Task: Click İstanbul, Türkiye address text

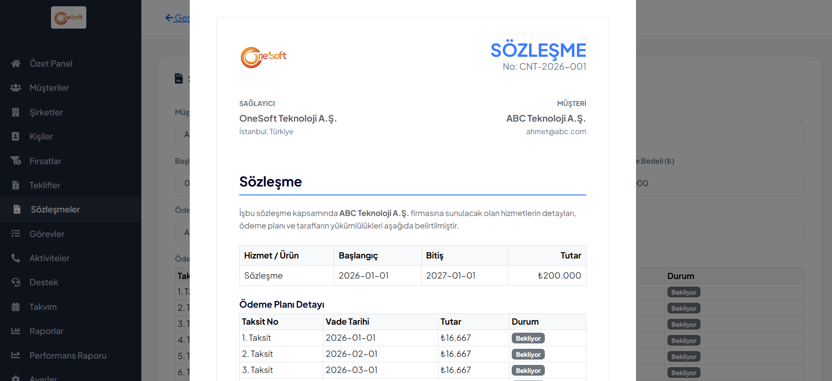Action: (x=266, y=131)
